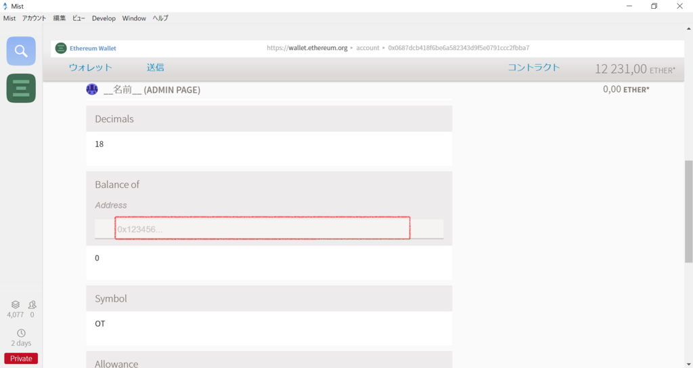Click the Balance of header
This screenshot has height=368, width=693.
click(x=117, y=185)
